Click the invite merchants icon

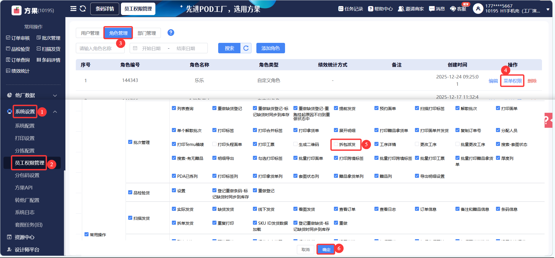[x=401, y=9]
